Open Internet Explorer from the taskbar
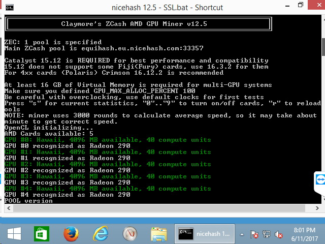 tap(101, 234)
